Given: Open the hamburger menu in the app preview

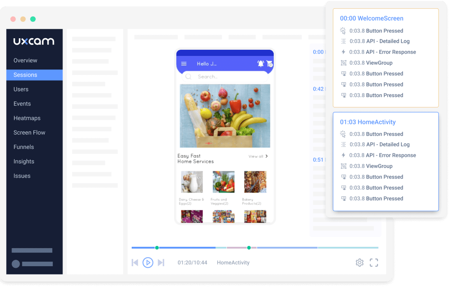Looking at the screenshot, I should tap(184, 63).
